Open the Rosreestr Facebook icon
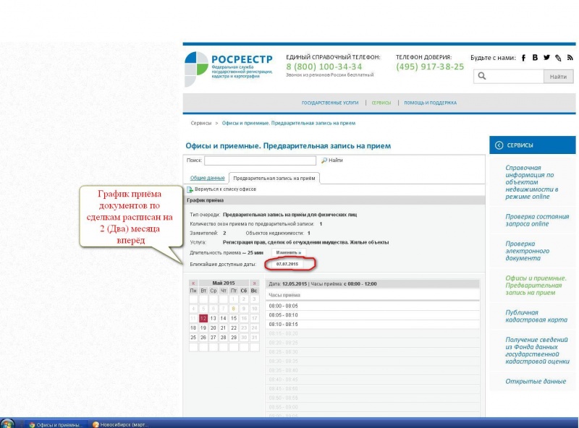This screenshot has height=428, width=579. [x=523, y=58]
